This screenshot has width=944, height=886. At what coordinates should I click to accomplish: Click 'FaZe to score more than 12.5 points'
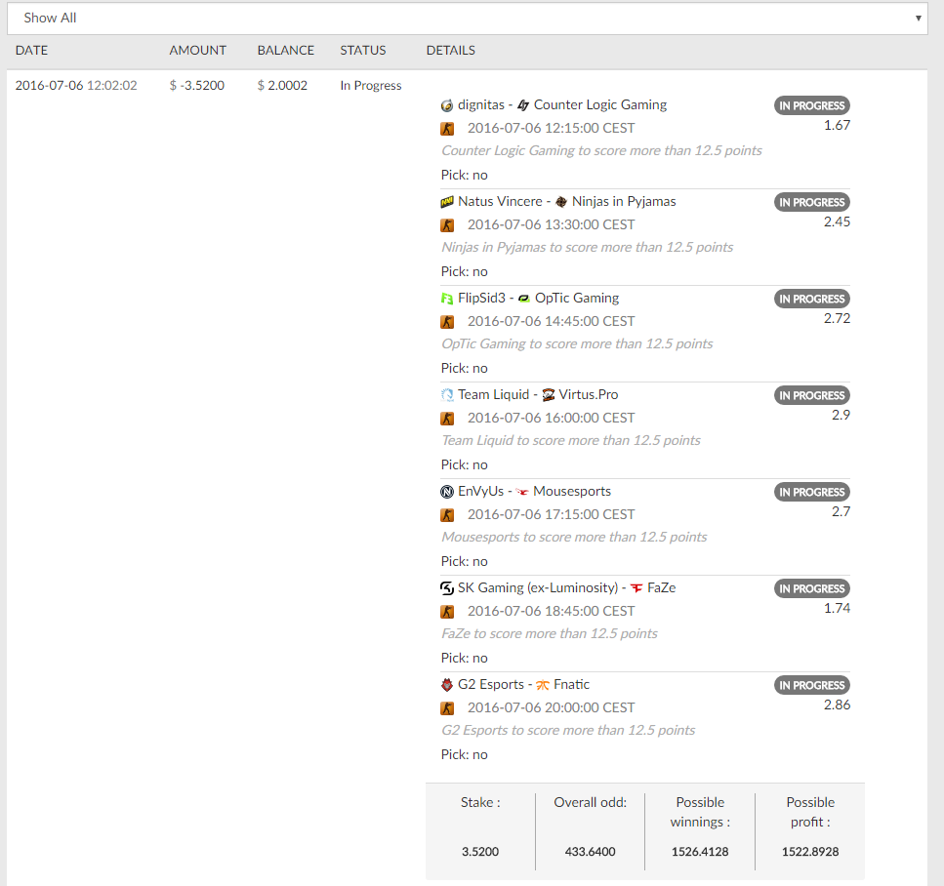[x=549, y=634]
